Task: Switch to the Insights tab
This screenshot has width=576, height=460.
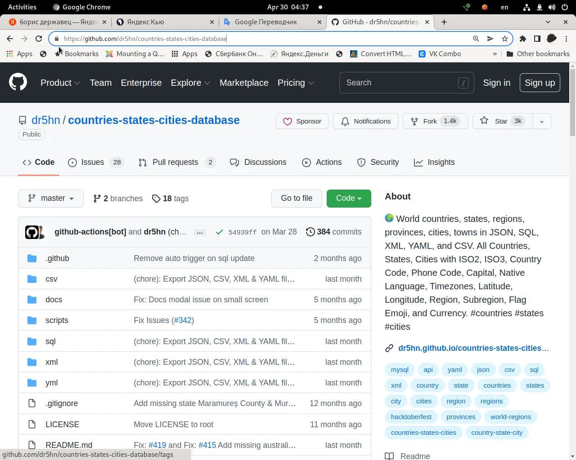Action: (434, 162)
